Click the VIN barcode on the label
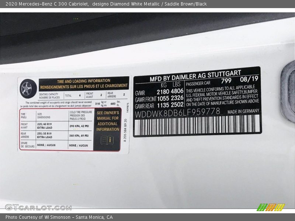The height and width of the screenshot is (221, 295). 197,125
